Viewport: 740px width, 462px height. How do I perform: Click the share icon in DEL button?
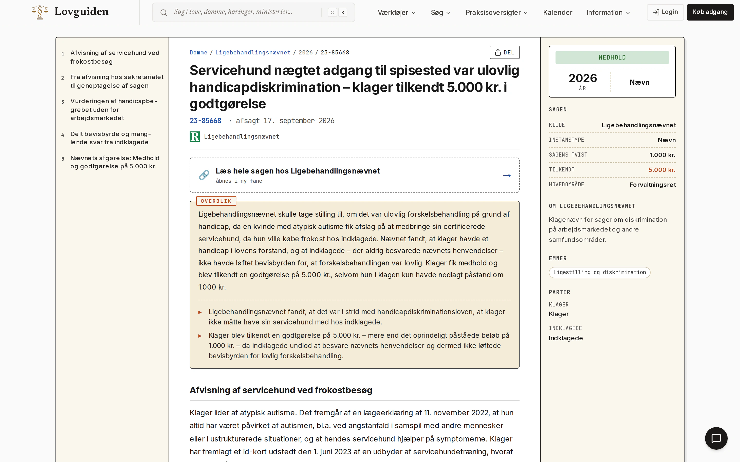coord(498,52)
